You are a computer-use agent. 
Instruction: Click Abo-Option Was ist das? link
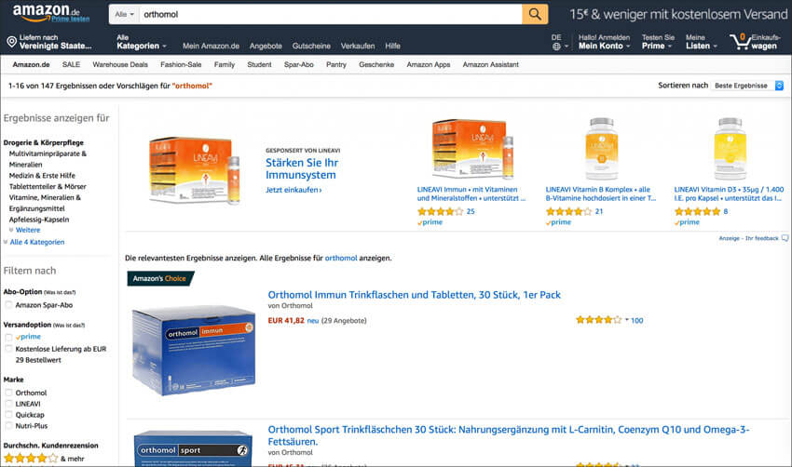tap(60, 292)
